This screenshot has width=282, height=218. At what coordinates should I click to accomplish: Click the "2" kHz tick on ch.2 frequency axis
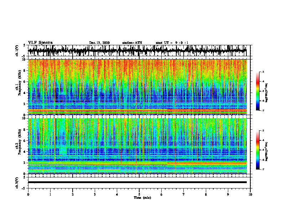click(25, 163)
